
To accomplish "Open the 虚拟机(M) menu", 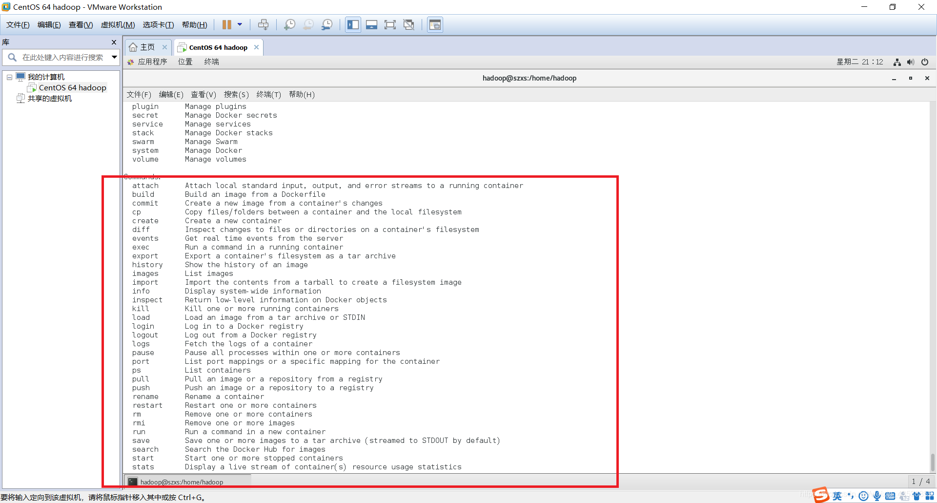I will pos(118,25).
